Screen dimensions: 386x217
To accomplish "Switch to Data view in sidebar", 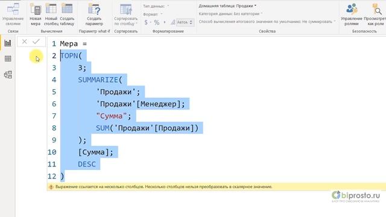I will [x=8, y=58].
